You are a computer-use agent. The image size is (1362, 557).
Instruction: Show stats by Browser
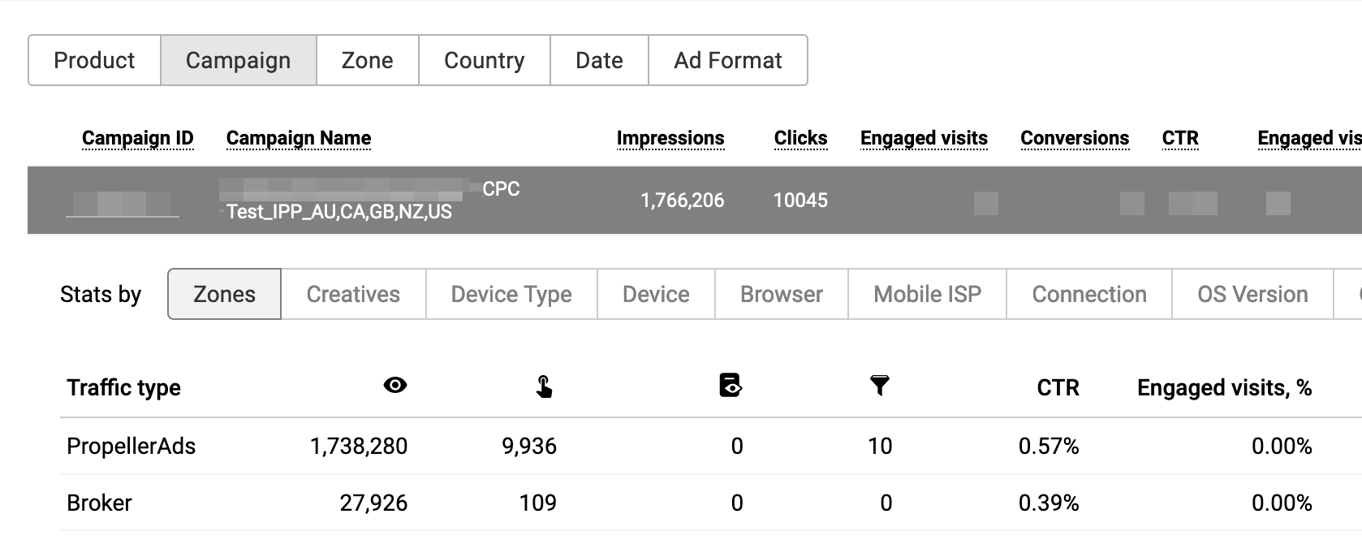point(781,294)
